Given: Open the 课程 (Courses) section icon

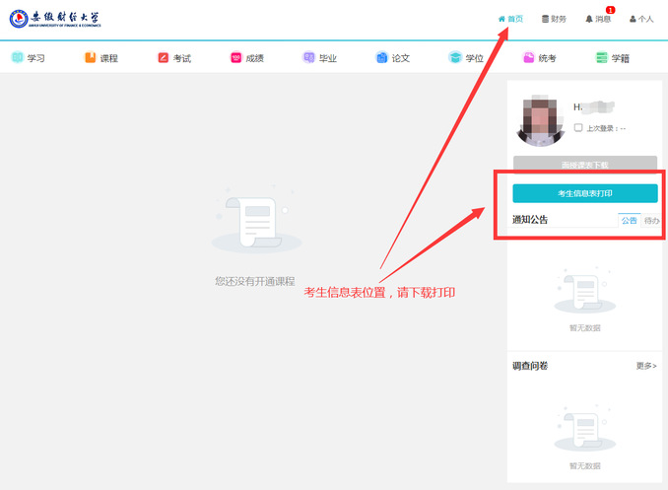Looking at the screenshot, I should click(x=91, y=58).
